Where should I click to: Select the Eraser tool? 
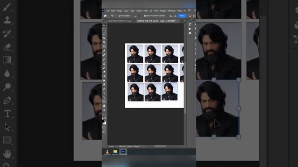[104, 72]
